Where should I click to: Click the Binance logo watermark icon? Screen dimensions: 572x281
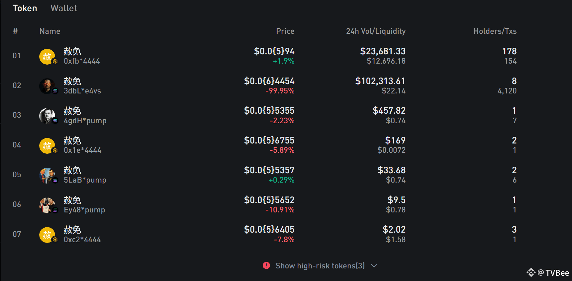coord(531,272)
